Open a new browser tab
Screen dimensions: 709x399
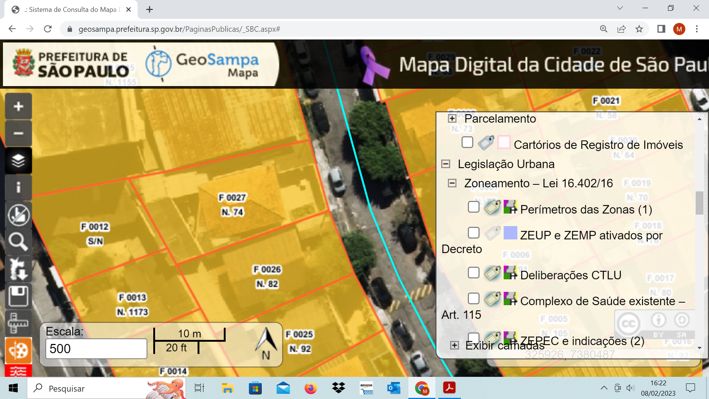150,10
